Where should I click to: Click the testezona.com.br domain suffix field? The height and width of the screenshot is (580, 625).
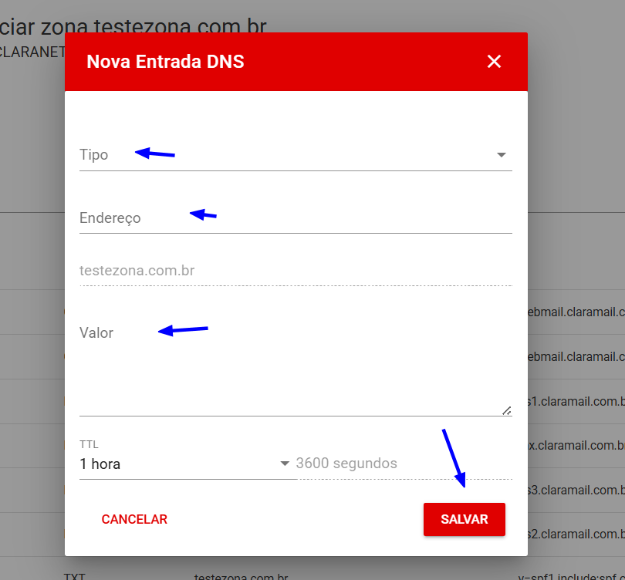click(x=295, y=271)
